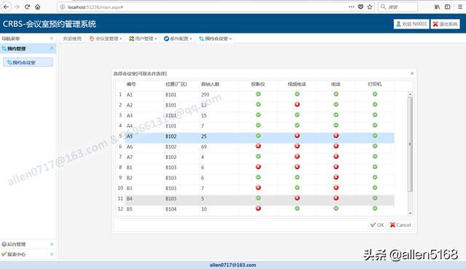The height and width of the screenshot is (269, 466).
Task: Click the red video phone icon in row B4
Action: (x=297, y=198)
